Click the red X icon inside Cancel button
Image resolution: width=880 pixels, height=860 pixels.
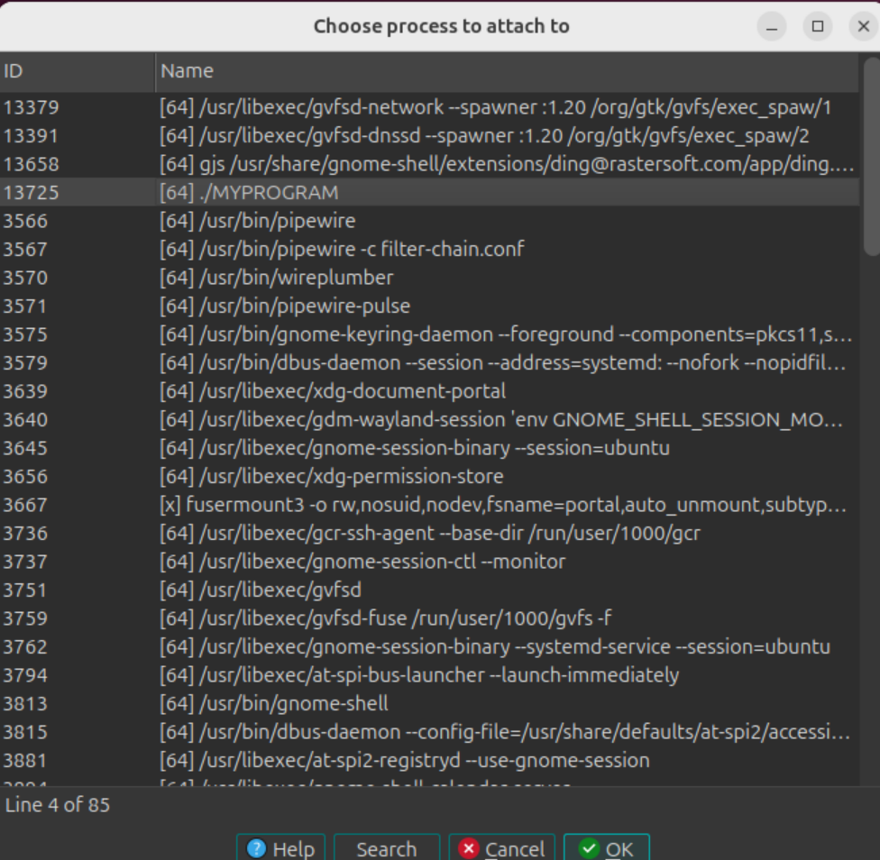(x=468, y=848)
